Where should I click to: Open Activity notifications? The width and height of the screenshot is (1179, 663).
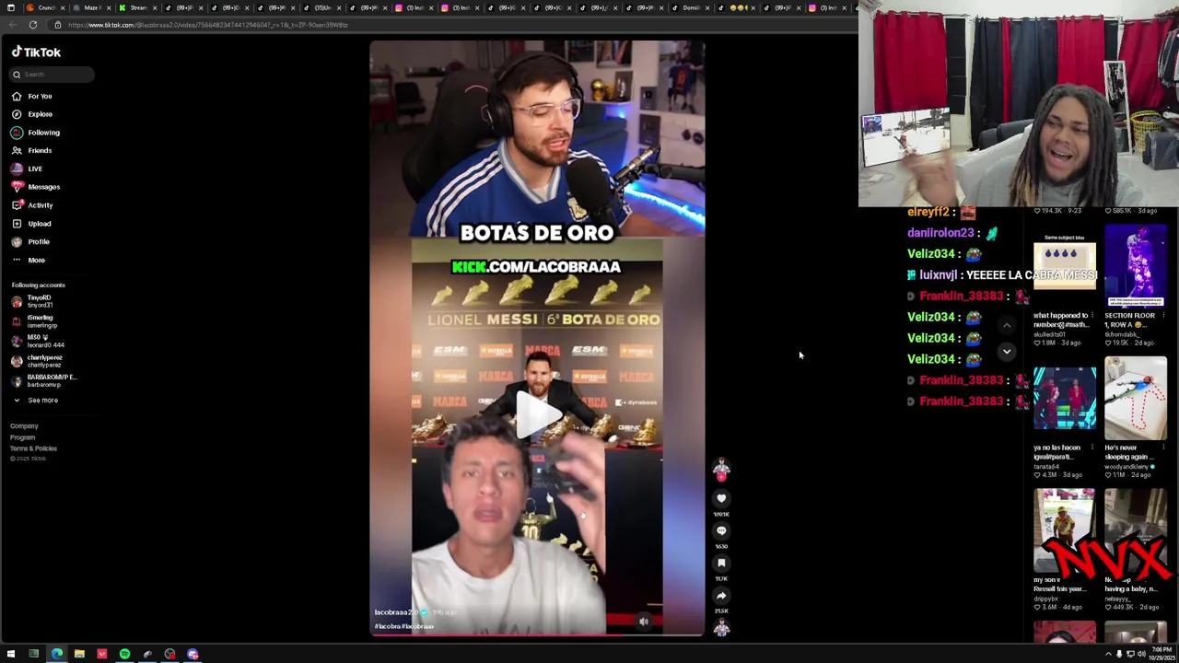tap(32, 205)
